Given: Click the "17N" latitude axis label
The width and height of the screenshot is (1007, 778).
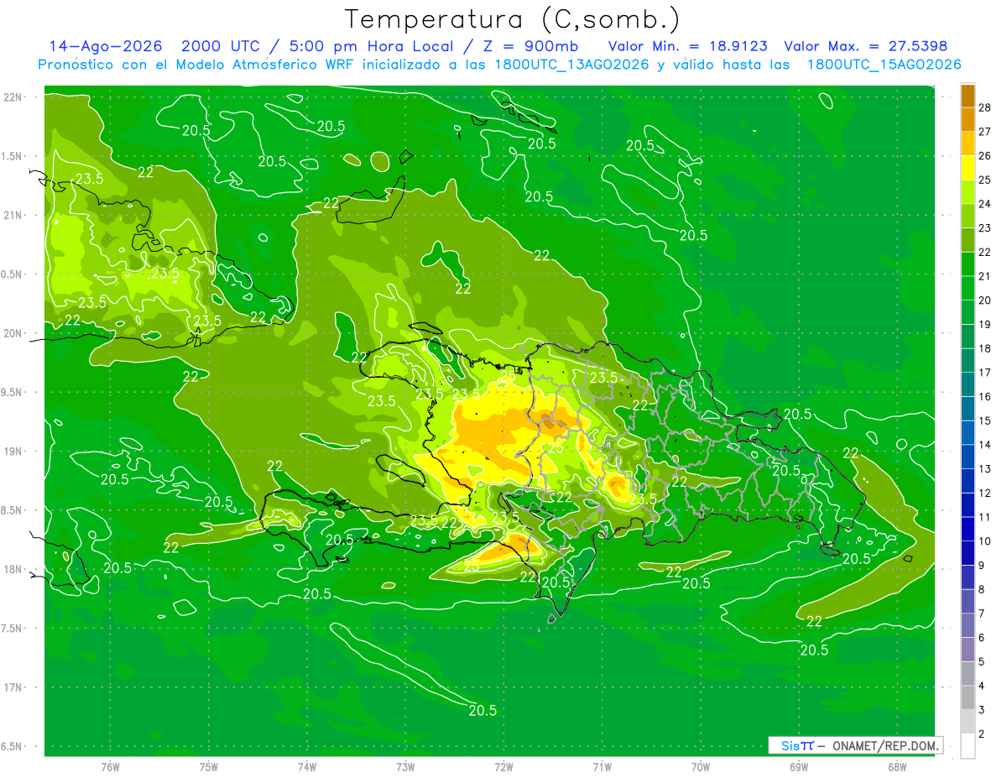Looking at the screenshot, I should pyautogui.click(x=13, y=687).
